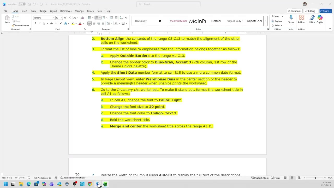Switch to the Layout tab
Screen dimensions: 334x188
tap(53, 11)
